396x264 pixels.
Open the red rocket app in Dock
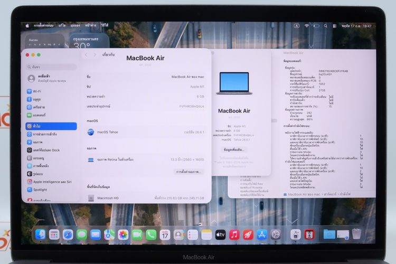pyautogui.click(x=248, y=235)
